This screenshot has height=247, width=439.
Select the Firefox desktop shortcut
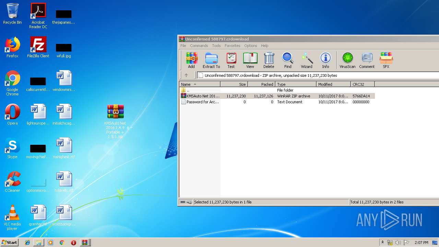[12, 47]
